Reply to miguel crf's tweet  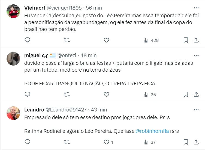[27, 95]
